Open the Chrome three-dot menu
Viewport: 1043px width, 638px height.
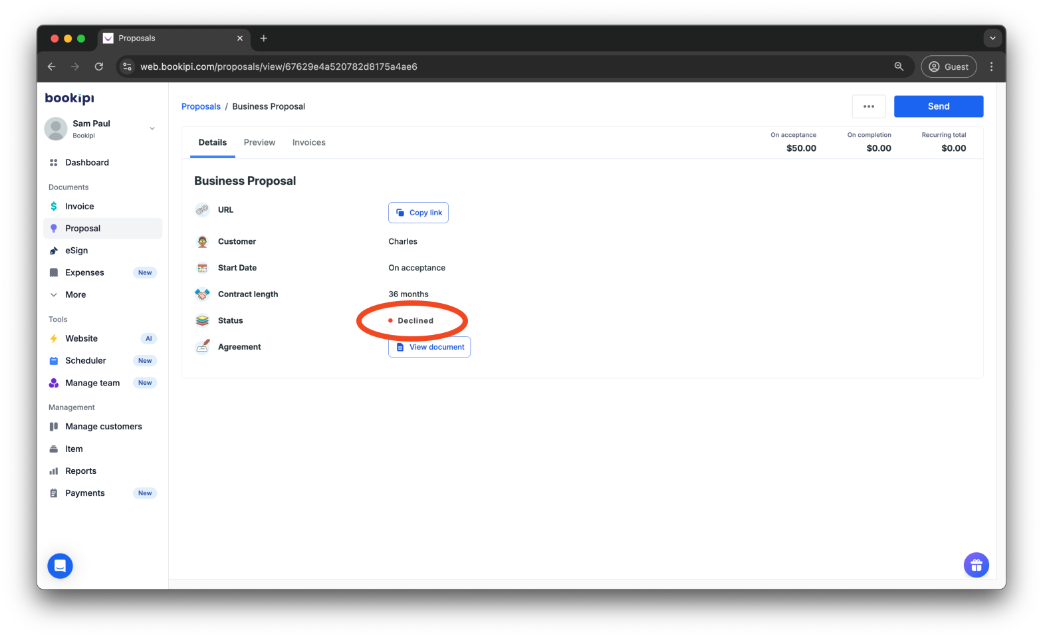(991, 66)
